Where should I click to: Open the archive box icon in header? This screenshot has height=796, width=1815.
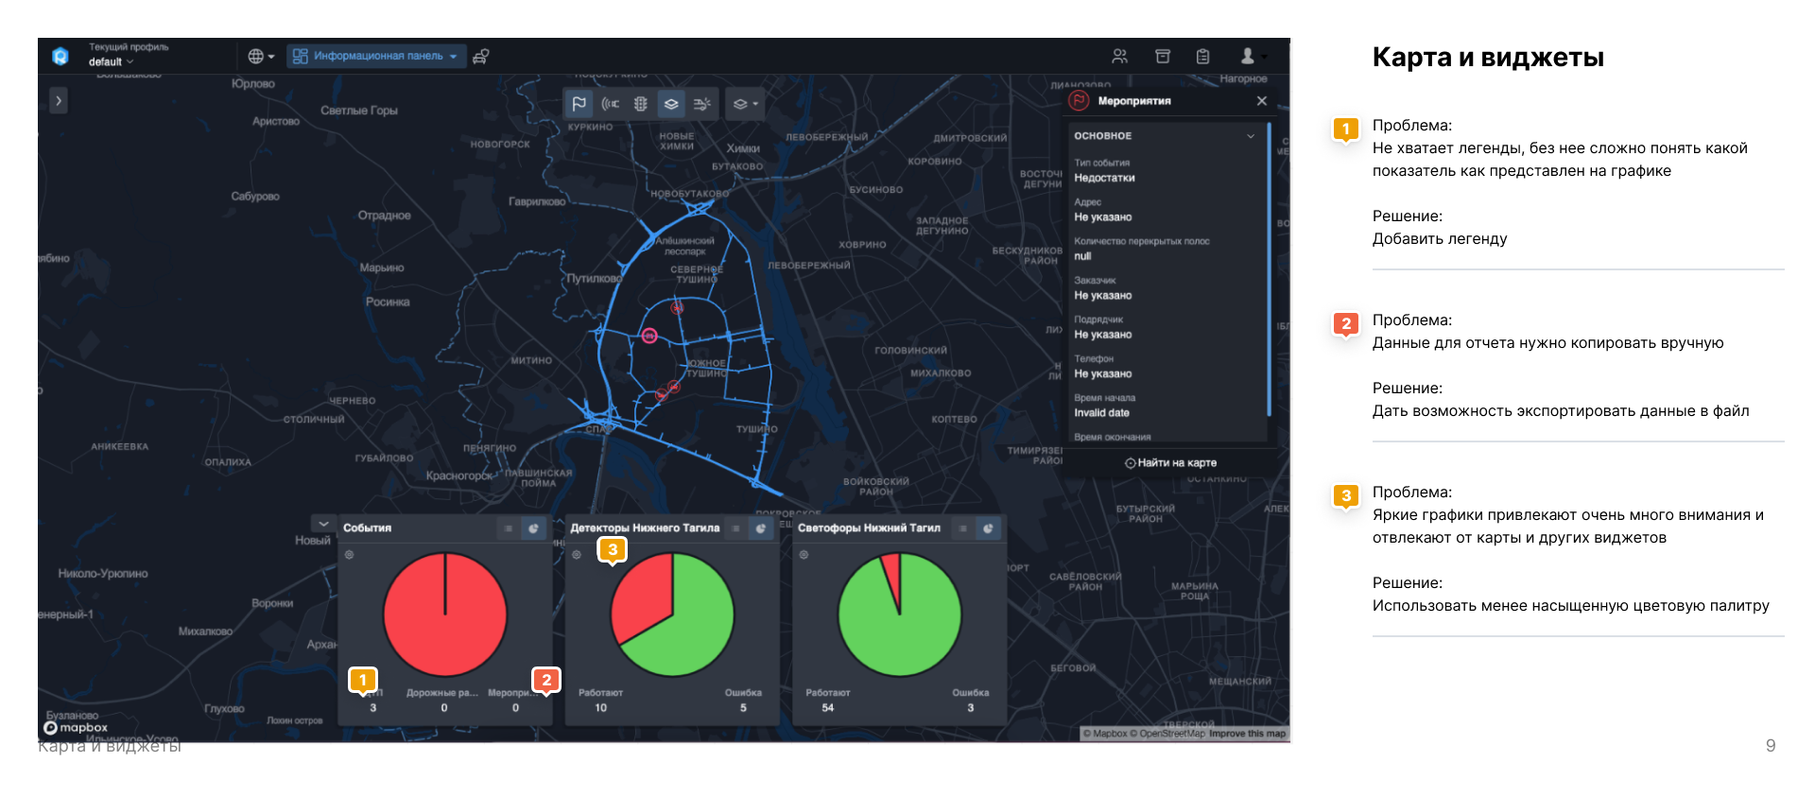(x=1163, y=57)
